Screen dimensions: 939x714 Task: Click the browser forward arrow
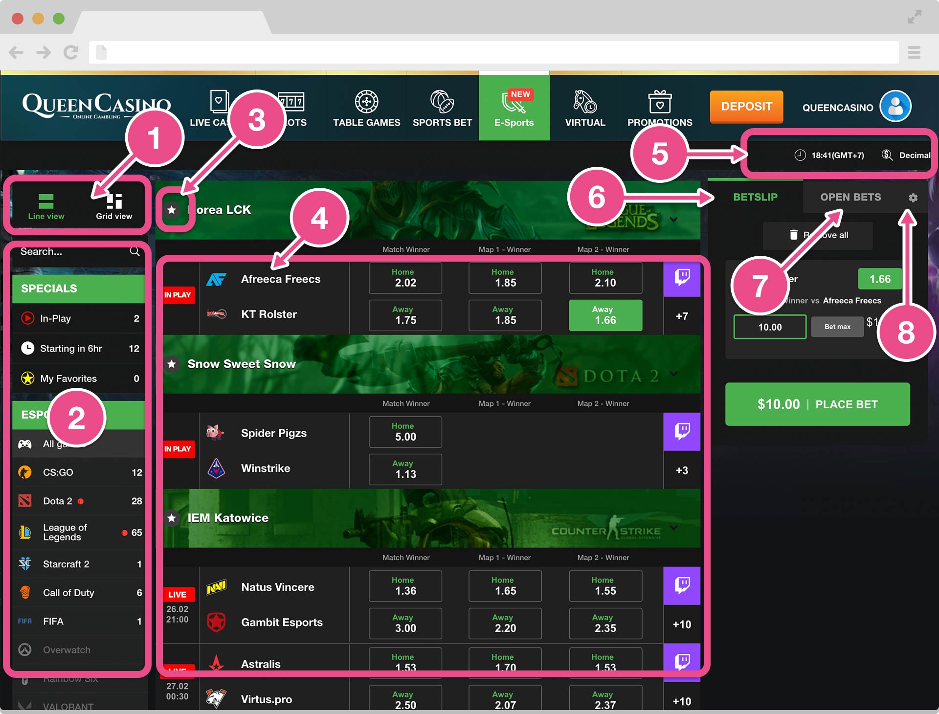[x=44, y=52]
